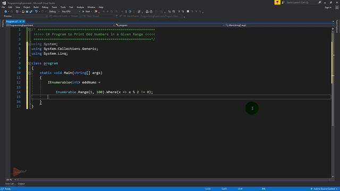This screenshot has width=340, height=191.
Task: Open the Start button options dropdown arrow
Action: click(91, 12)
